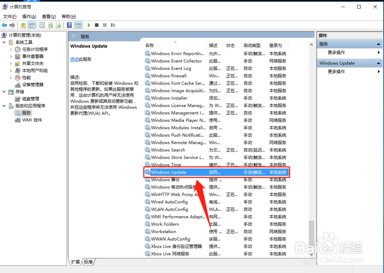Click the Export List toolbar icon
The height and width of the screenshot is (273, 384).
point(58,25)
